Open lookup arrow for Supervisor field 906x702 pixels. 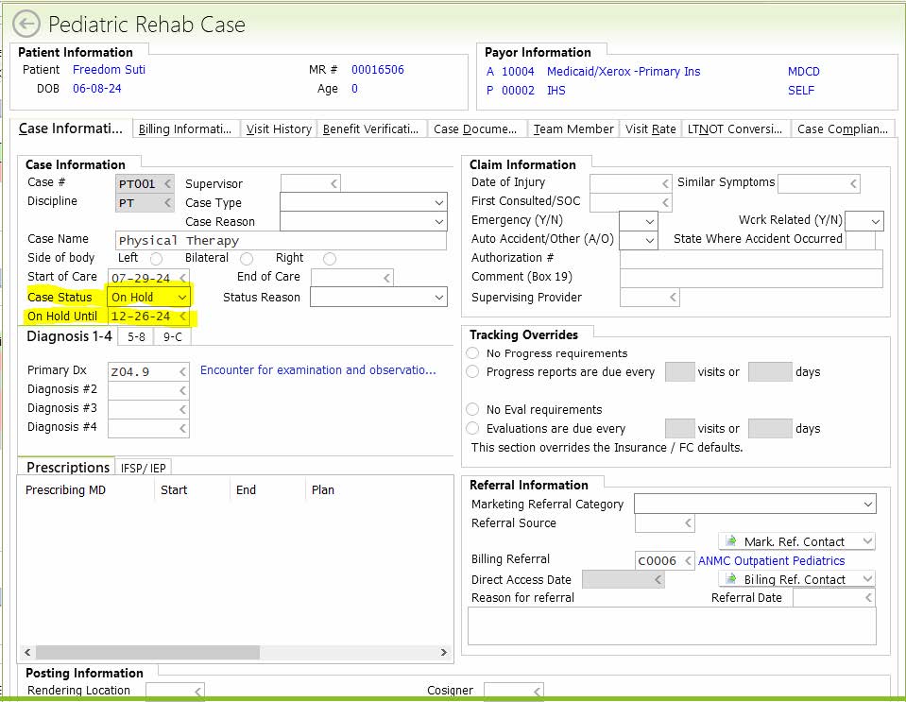coord(333,183)
